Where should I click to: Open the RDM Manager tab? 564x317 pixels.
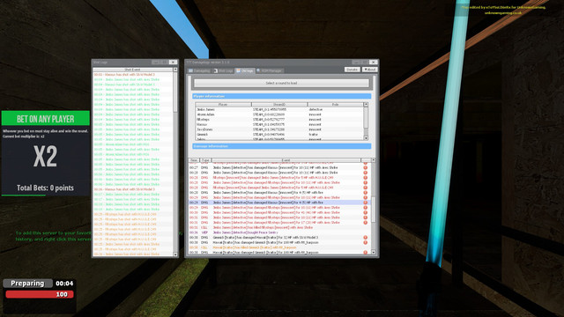270,70
